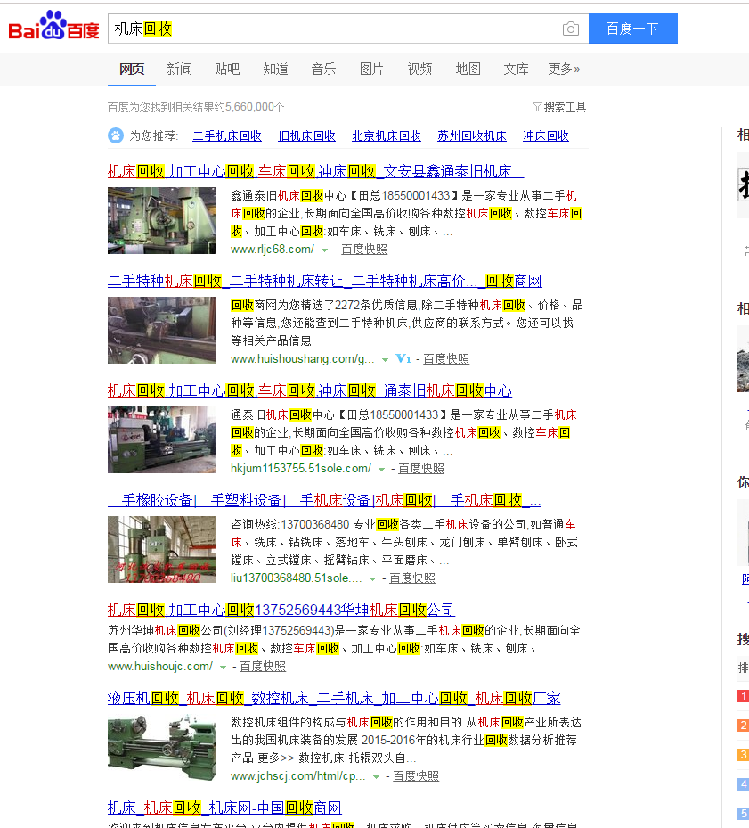Screen dimensions: 749x828
Task: Open result title ending 文安县鑫通泰旧机床
Action: point(315,171)
